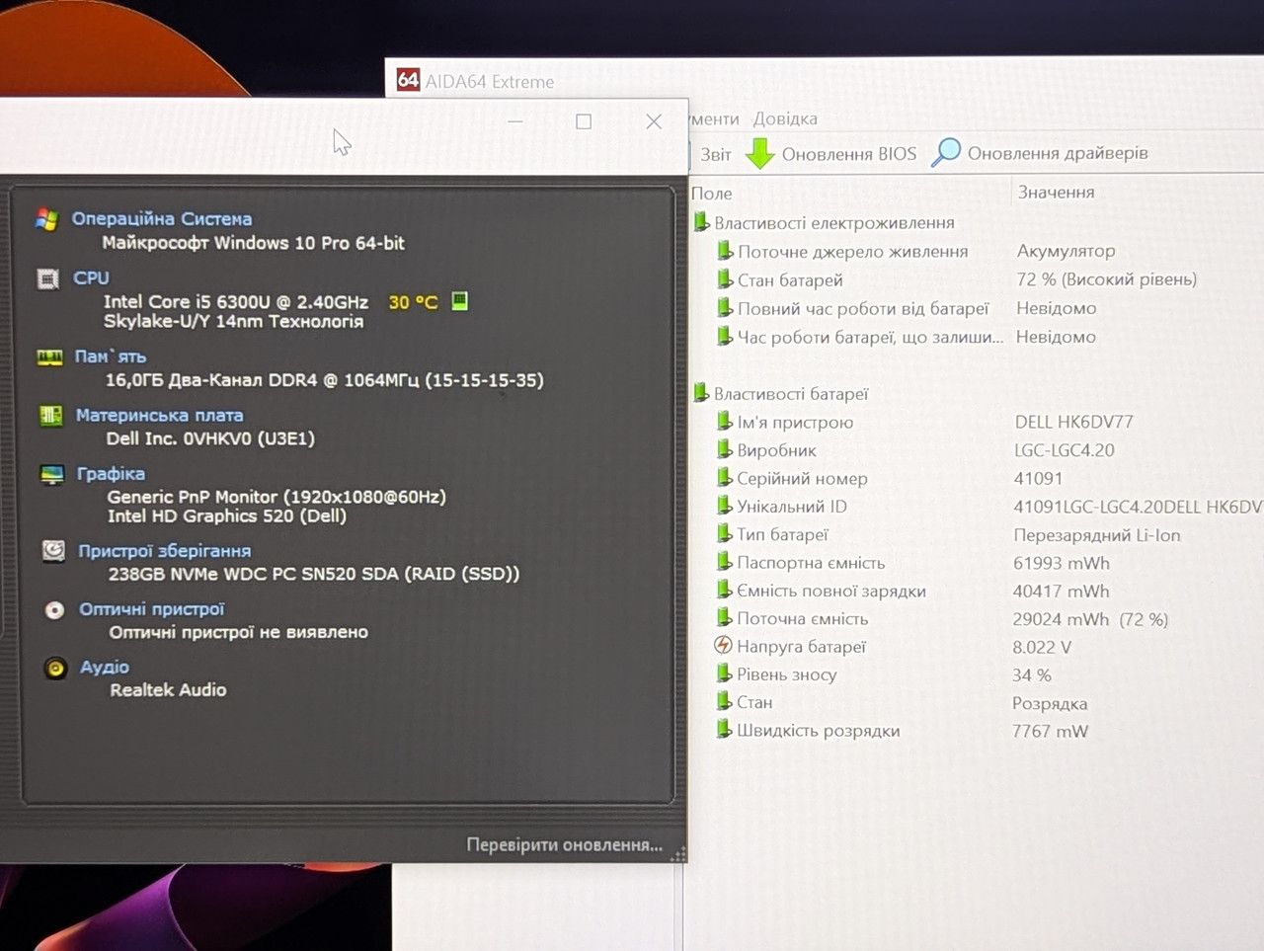Click the AIDA64 Extreme logo icon

[x=408, y=80]
